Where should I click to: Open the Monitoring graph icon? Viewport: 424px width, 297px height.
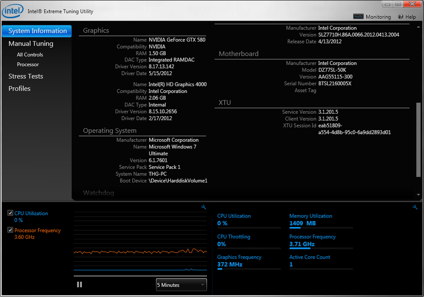coord(358,17)
